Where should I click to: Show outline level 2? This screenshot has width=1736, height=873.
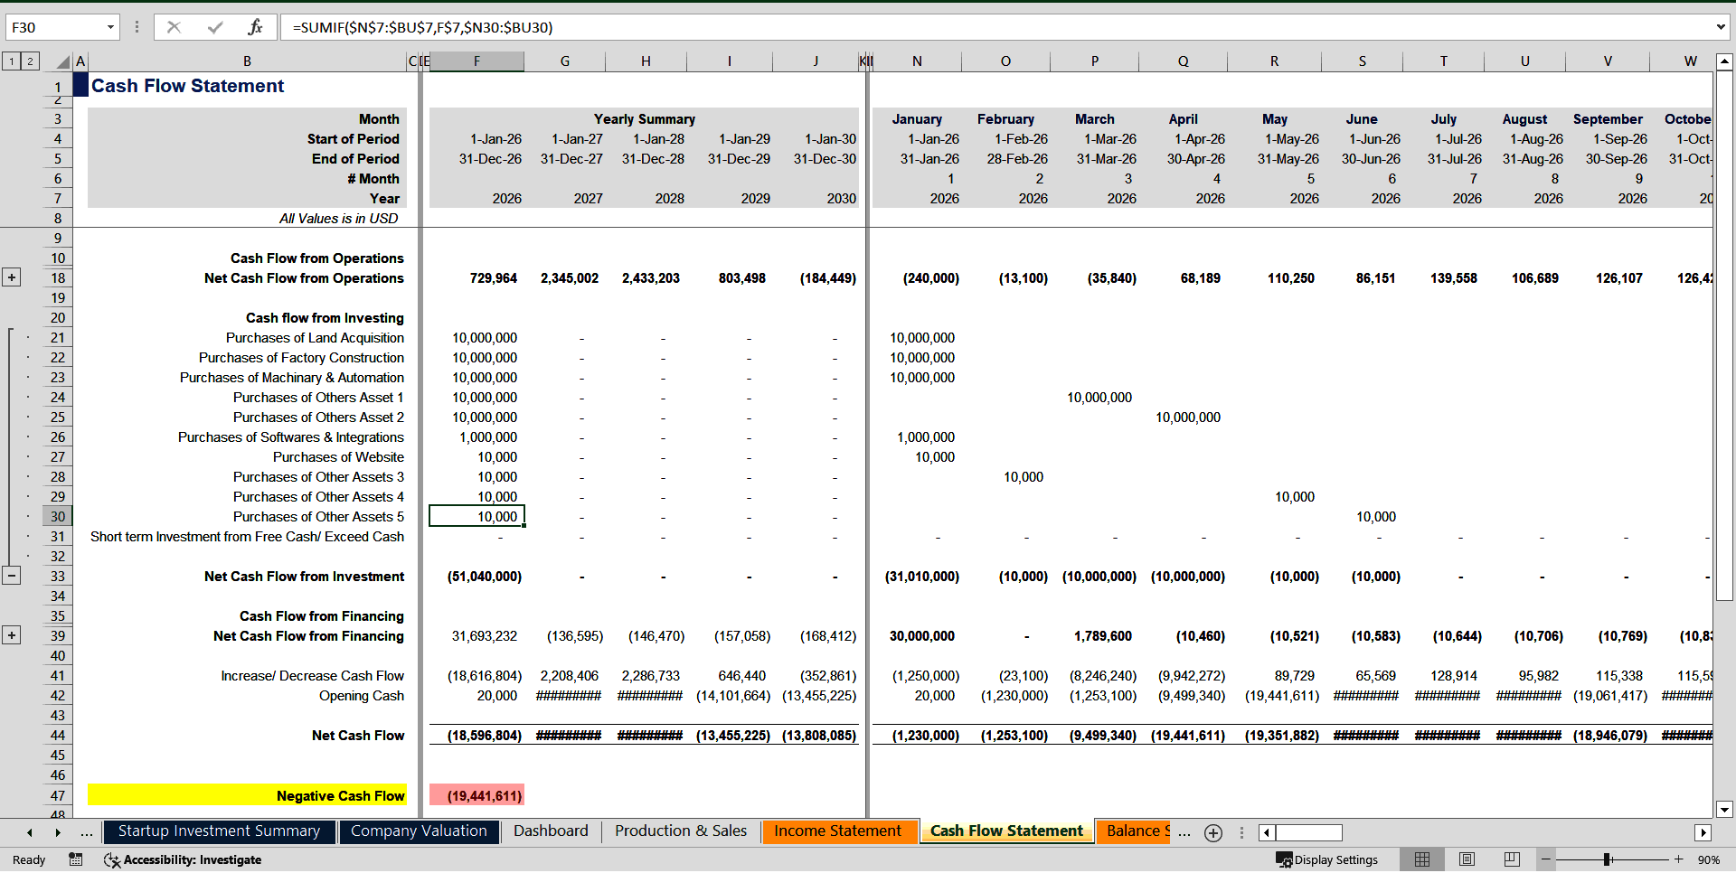pyautogui.click(x=30, y=61)
